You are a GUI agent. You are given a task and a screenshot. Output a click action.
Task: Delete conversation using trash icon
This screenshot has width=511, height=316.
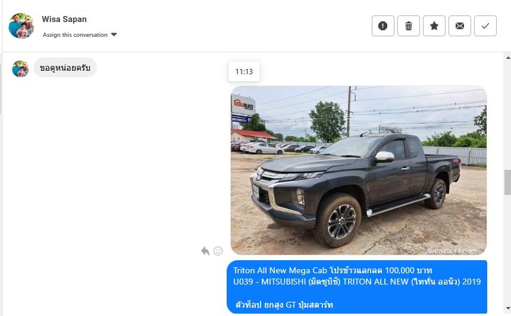pos(409,26)
